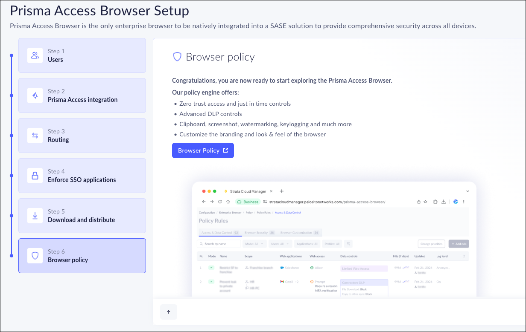The height and width of the screenshot is (332, 526).
Task: Expand the Profiles: All filter
Action: point(332,244)
